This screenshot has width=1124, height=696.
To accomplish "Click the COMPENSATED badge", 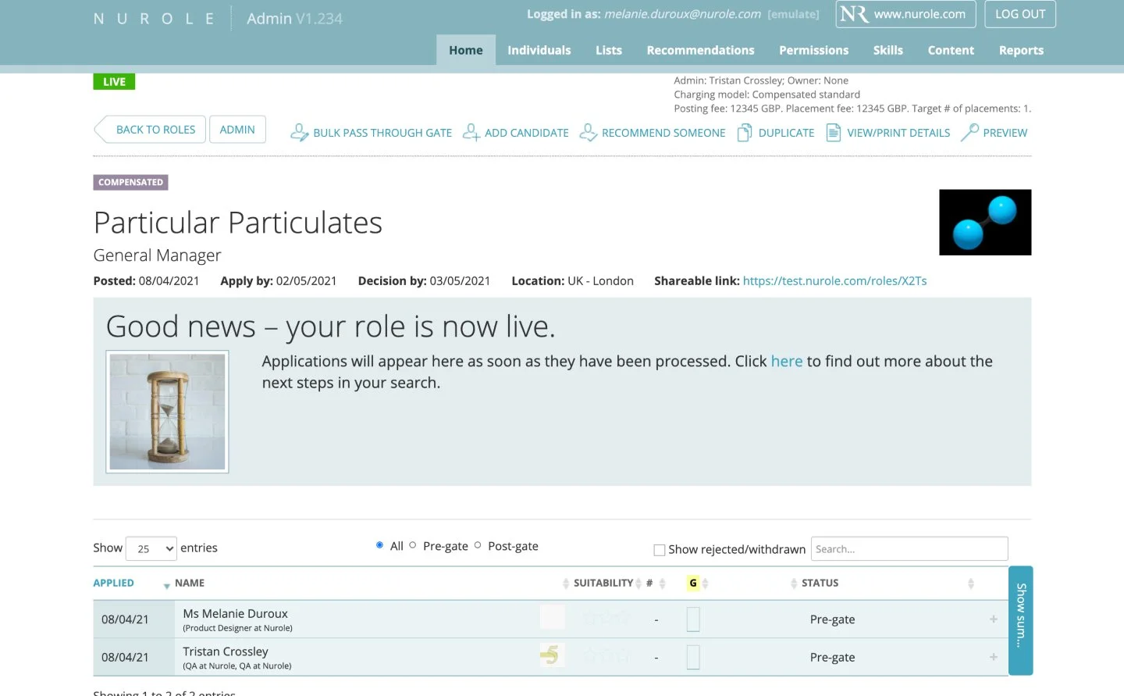I will coord(130,182).
